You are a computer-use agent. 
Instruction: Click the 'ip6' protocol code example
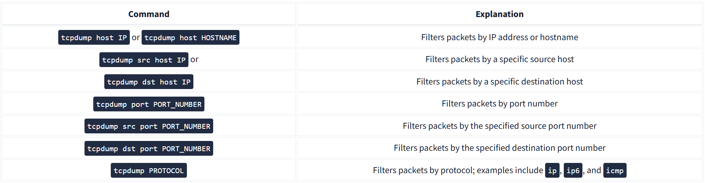click(x=573, y=170)
